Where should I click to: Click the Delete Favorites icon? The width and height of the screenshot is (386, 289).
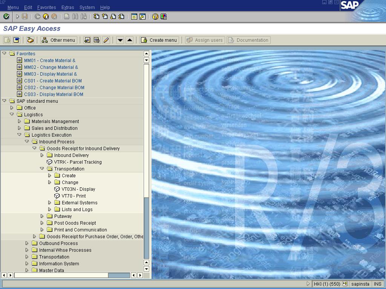click(96, 40)
